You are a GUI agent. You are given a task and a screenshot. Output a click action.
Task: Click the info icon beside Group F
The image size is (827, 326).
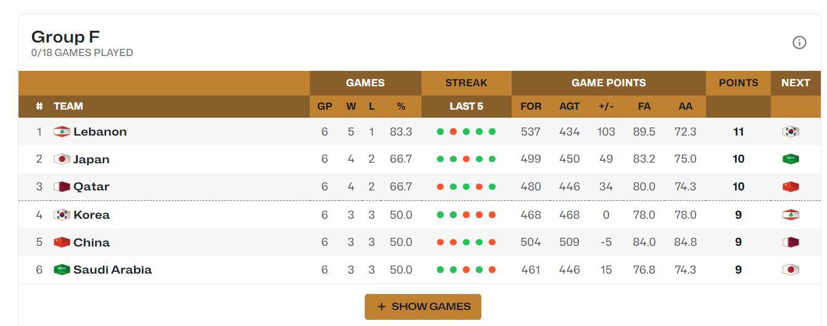[799, 43]
